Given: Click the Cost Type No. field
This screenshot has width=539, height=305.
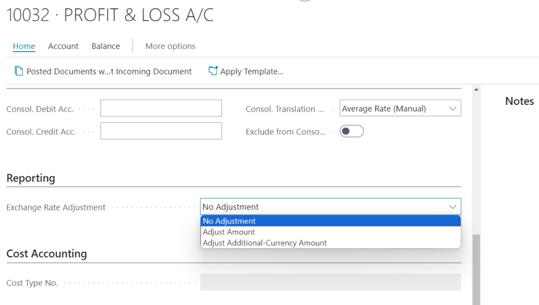Looking at the screenshot, I should coord(331,282).
